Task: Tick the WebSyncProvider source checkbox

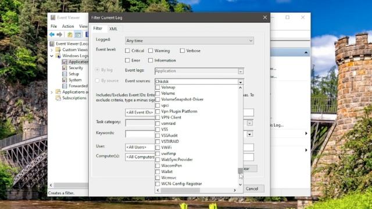Action: 158,160
